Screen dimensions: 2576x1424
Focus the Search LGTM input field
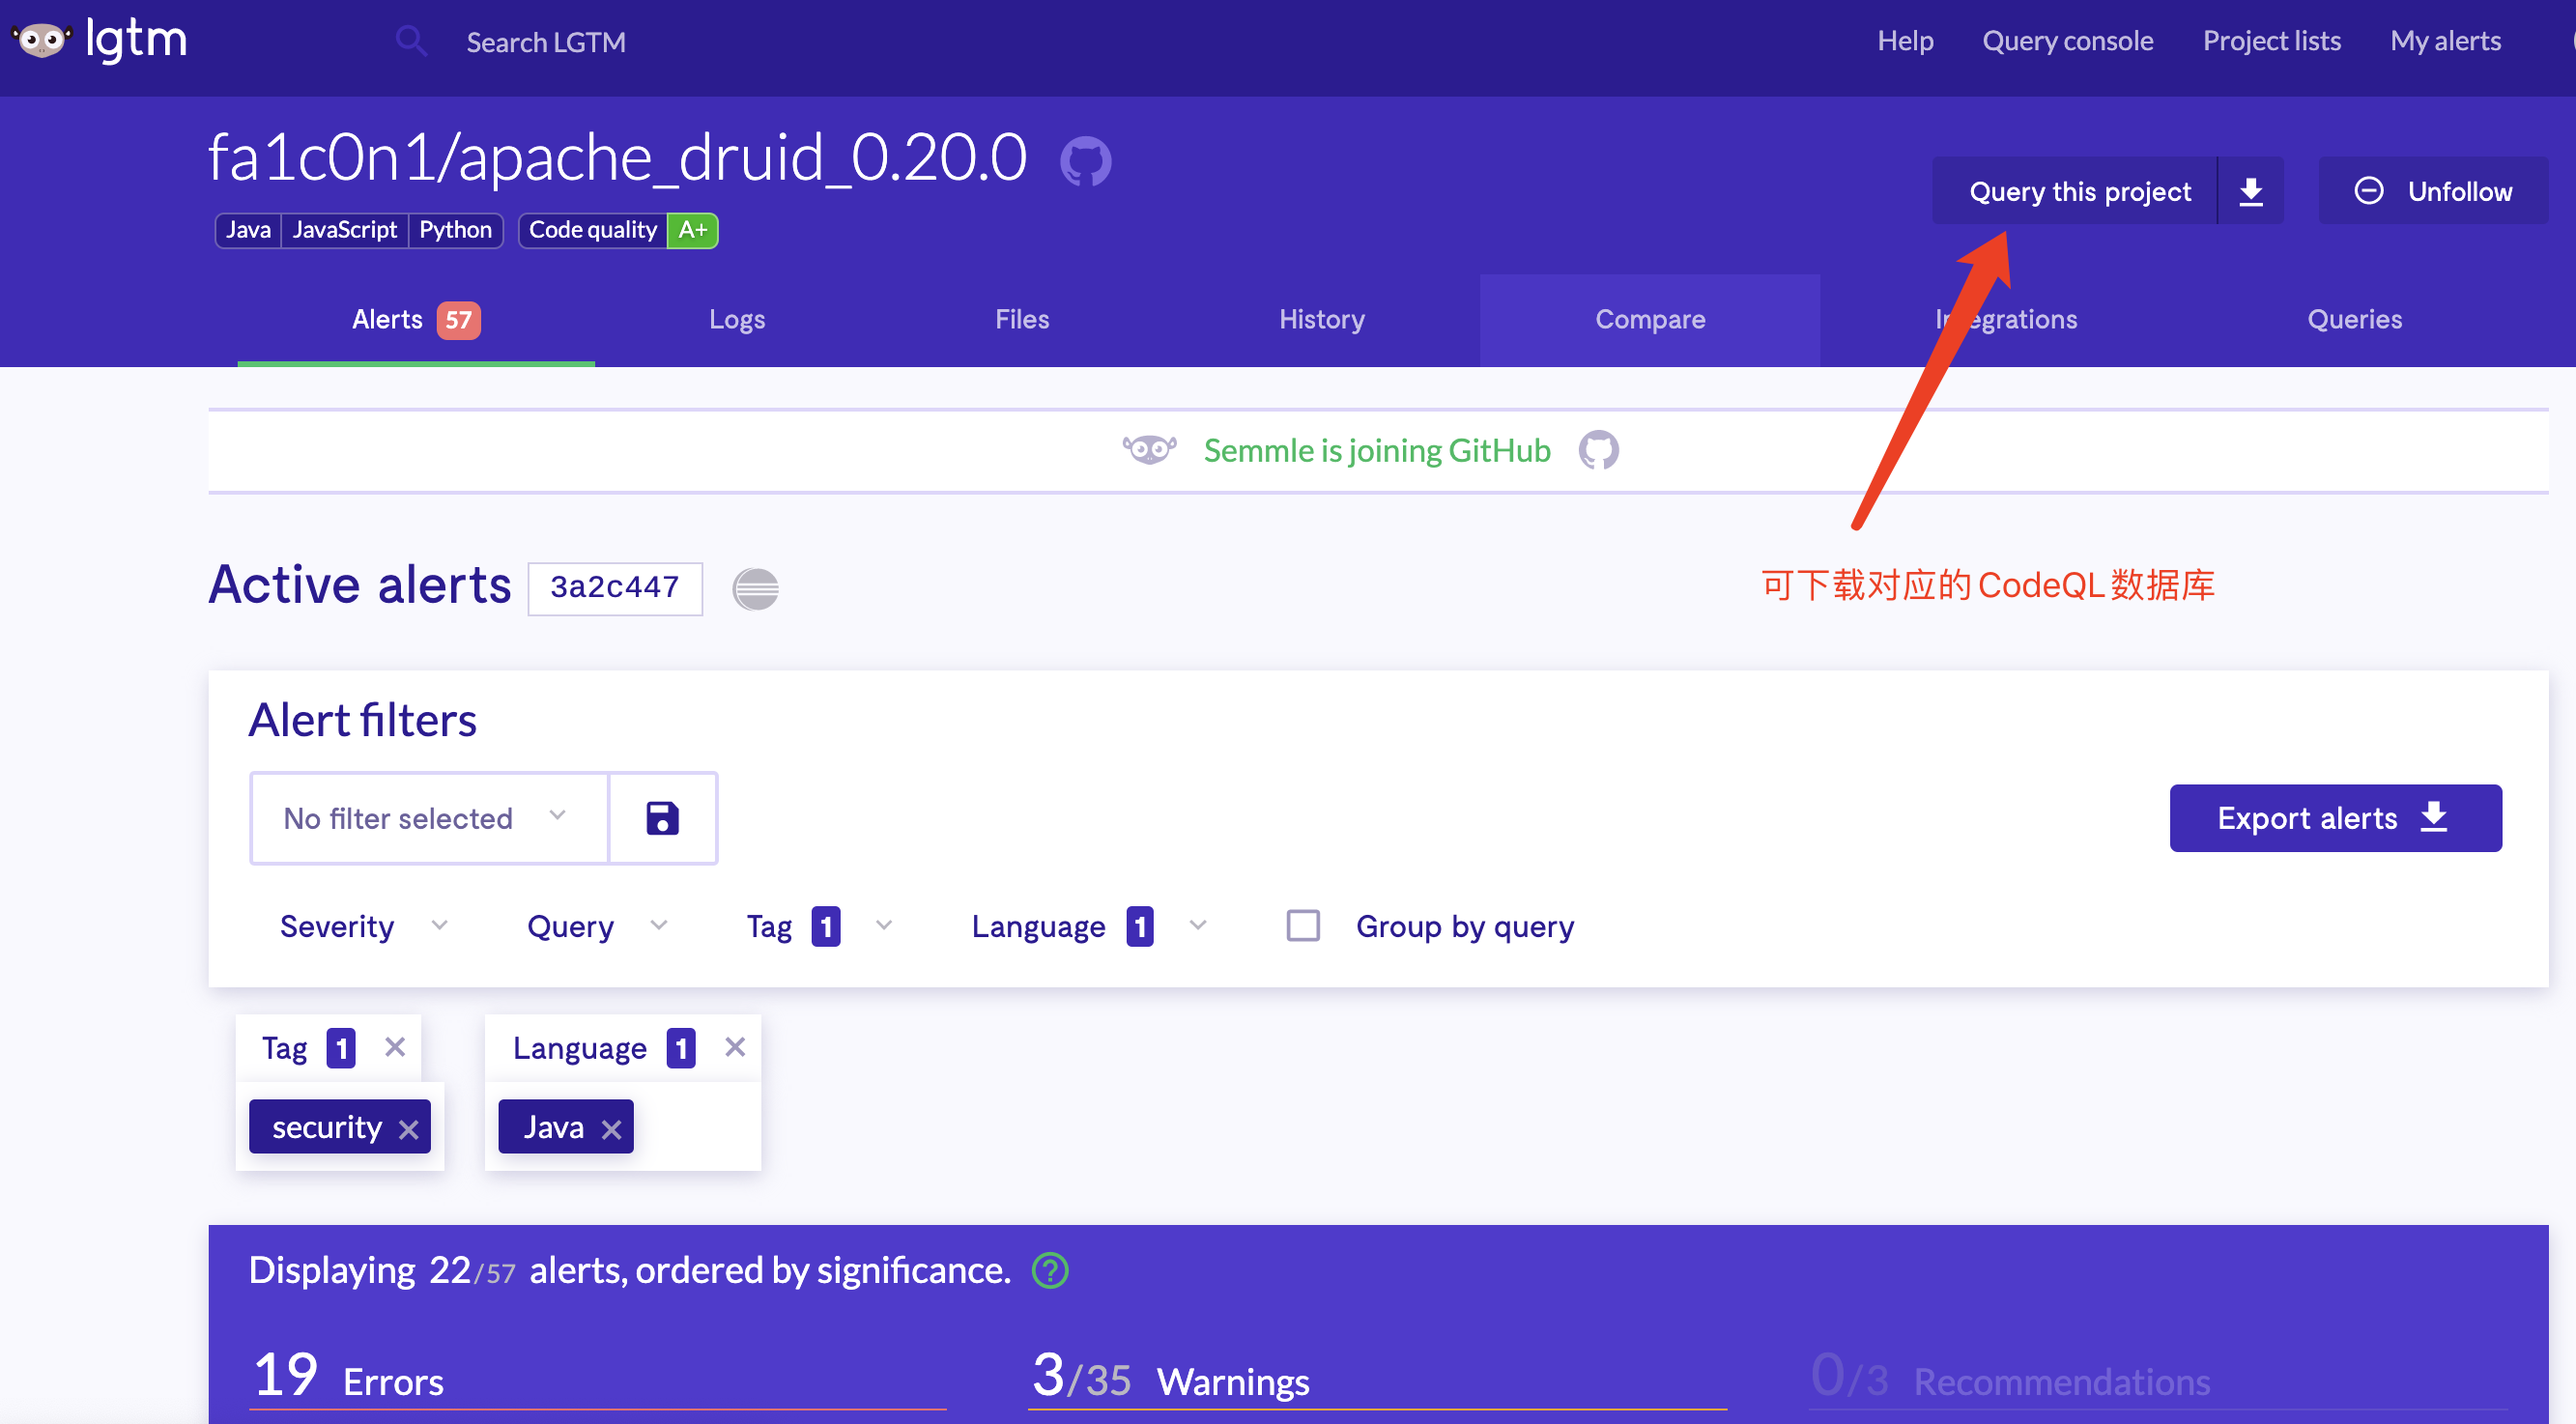point(545,42)
